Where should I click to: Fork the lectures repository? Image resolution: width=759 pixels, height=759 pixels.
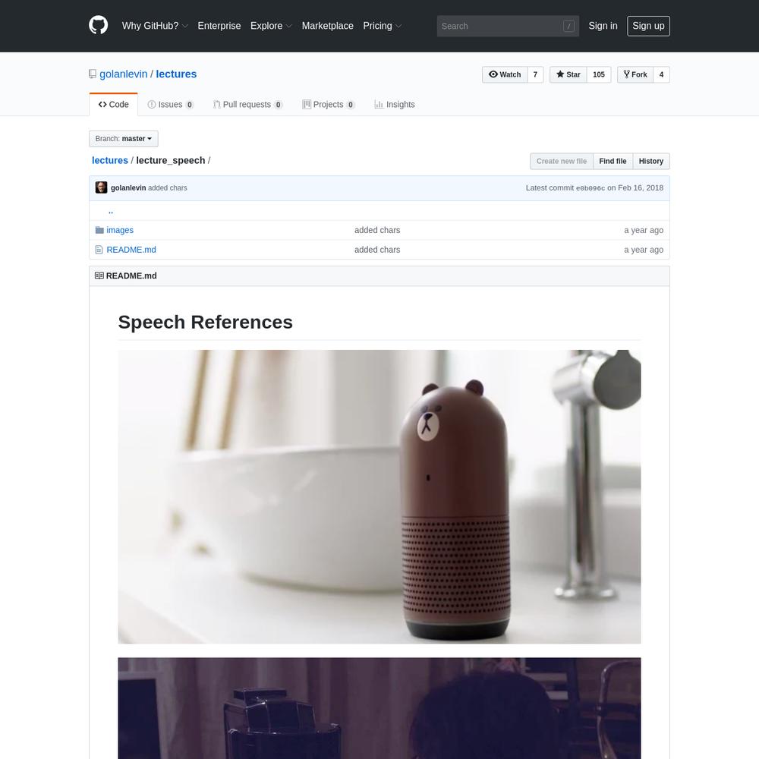click(x=635, y=74)
